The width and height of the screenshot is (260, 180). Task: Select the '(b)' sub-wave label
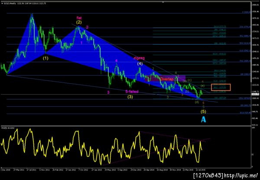[x=187, y=92]
